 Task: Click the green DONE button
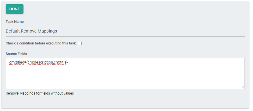click(15, 9)
